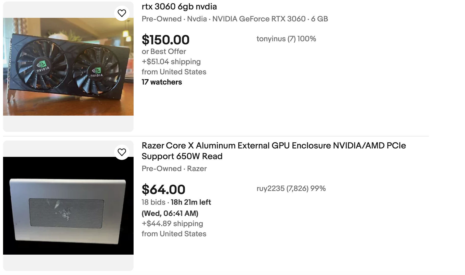Viewport: 465px width, 275px height.
Task: Click the 18 bids count on the auction
Action: click(x=153, y=202)
